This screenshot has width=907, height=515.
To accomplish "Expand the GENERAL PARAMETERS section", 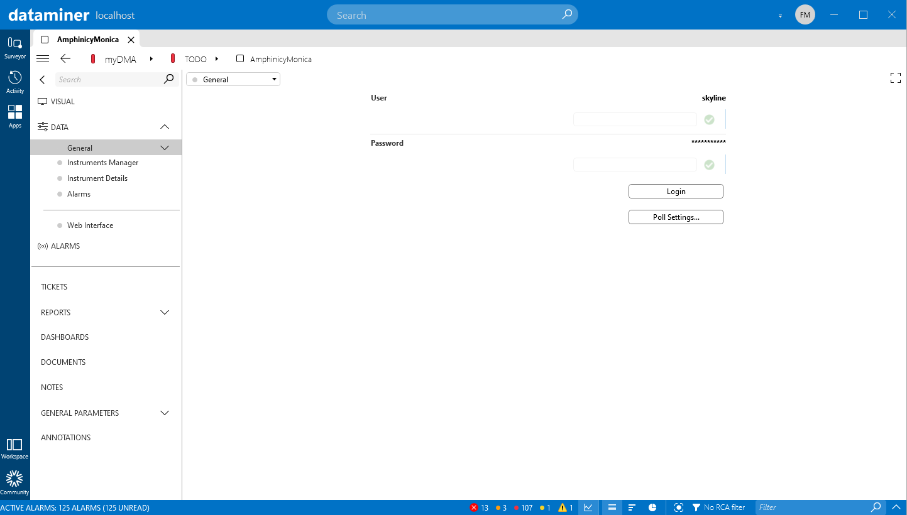I will [x=165, y=413].
